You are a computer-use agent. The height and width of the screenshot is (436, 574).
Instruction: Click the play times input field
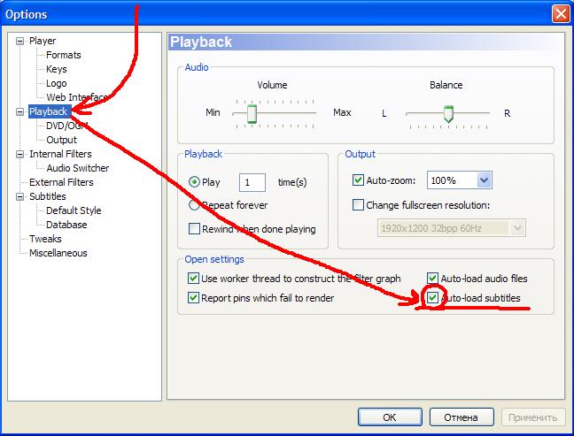tap(252, 182)
